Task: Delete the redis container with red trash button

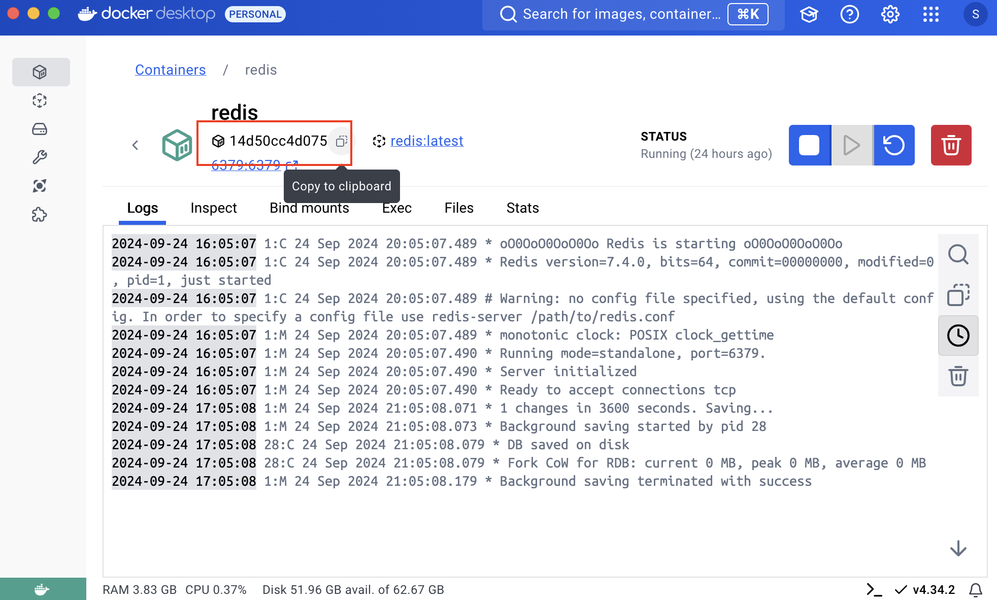Action: tap(951, 145)
